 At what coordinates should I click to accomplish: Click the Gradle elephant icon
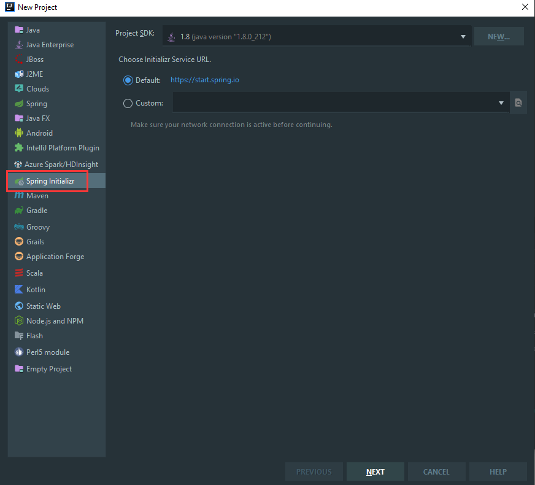(x=19, y=210)
